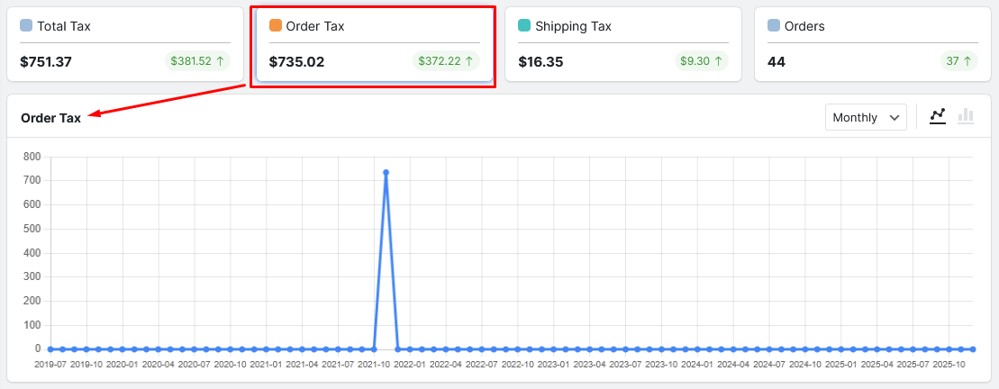Click the Orders color swatch
Viewport: 999px width, 389px height.
[x=774, y=26]
